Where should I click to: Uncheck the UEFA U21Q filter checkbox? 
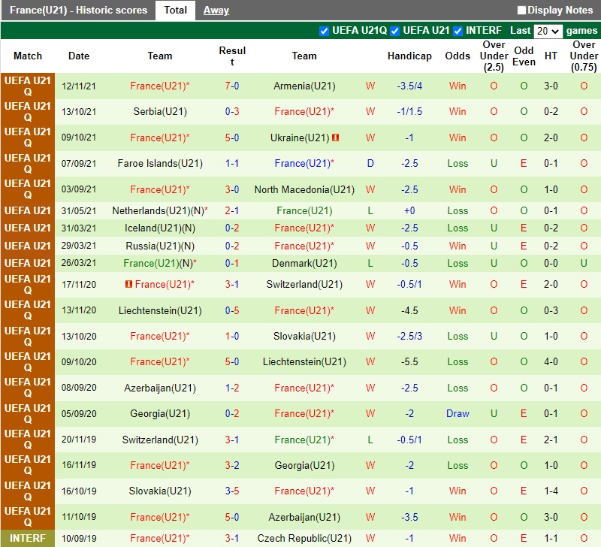325,31
